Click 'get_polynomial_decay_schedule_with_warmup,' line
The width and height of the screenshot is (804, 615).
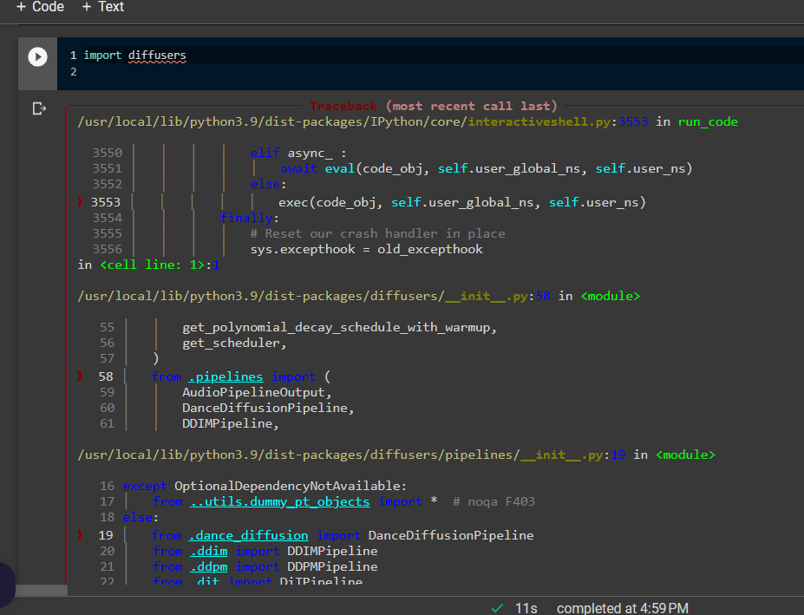point(339,327)
